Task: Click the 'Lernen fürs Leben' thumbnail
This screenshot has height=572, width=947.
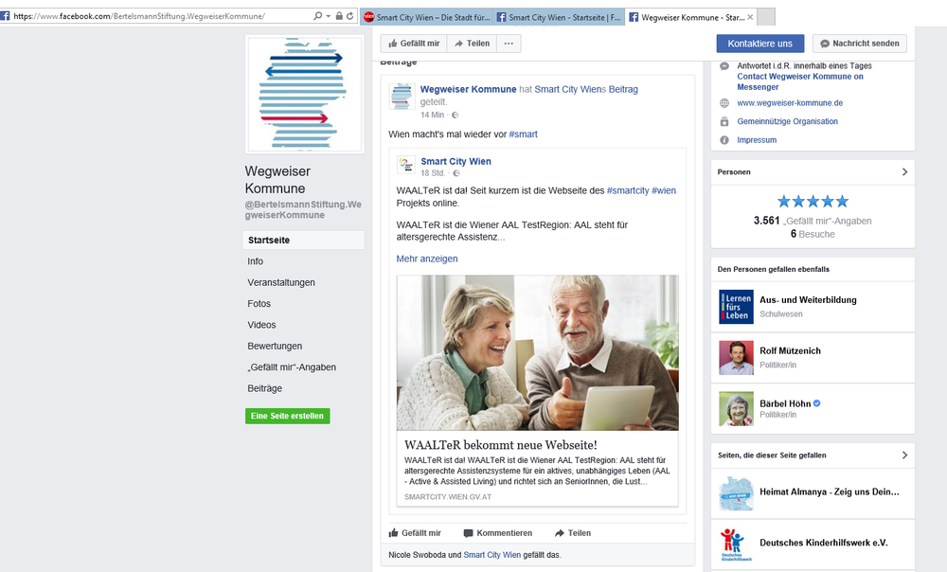Action: [x=736, y=307]
